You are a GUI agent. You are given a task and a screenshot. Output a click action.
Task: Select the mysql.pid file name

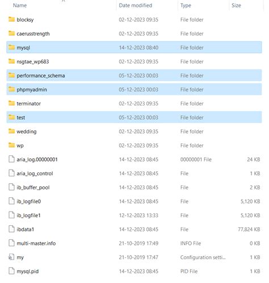pyautogui.click(x=28, y=272)
